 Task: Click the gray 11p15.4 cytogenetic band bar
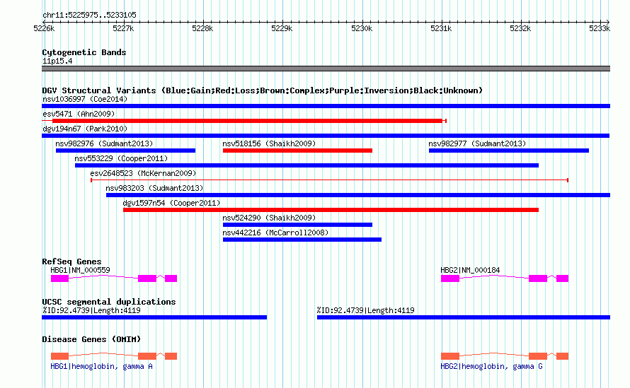(326, 69)
